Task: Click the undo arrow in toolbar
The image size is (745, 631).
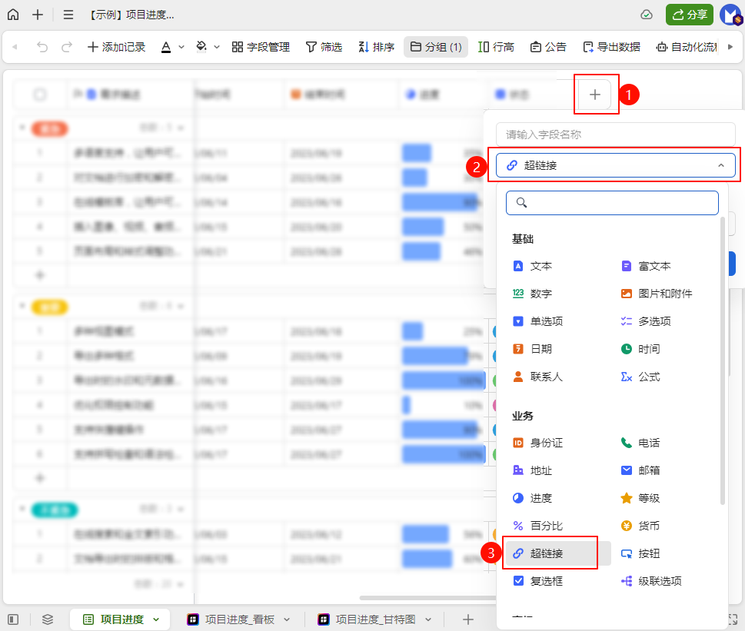Action: click(42, 47)
